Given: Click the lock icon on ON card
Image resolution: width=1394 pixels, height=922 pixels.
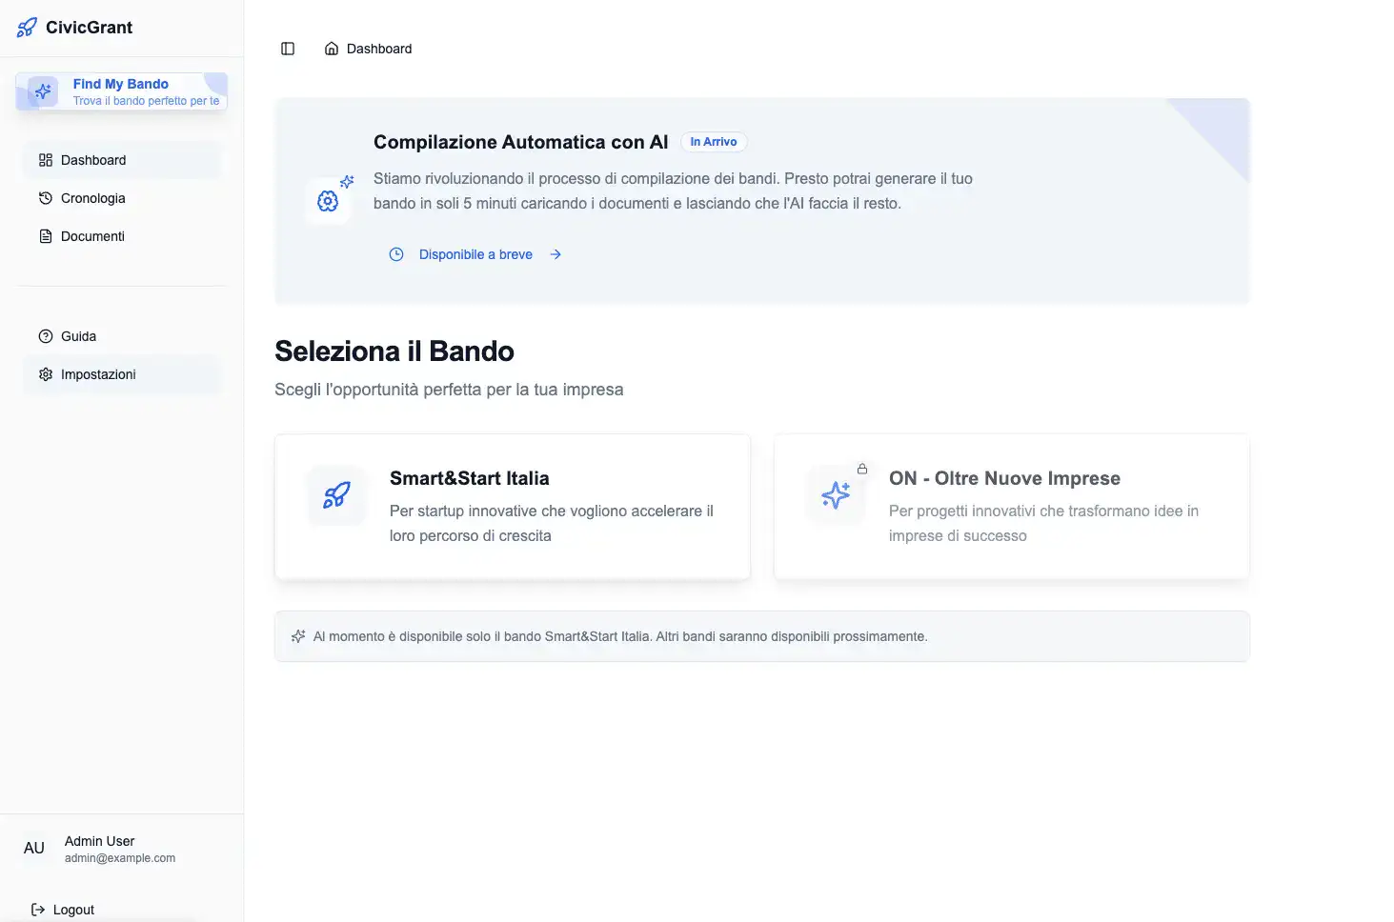Looking at the screenshot, I should coord(862,469).
